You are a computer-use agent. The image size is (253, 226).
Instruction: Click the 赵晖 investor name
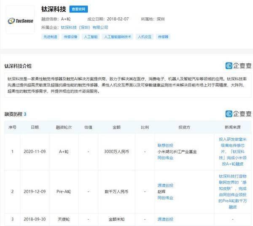[x=161, y=191]
